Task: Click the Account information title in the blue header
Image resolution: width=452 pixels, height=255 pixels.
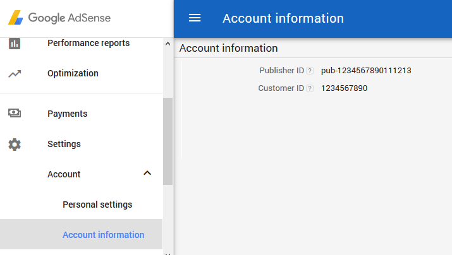Action: (283, 18)
